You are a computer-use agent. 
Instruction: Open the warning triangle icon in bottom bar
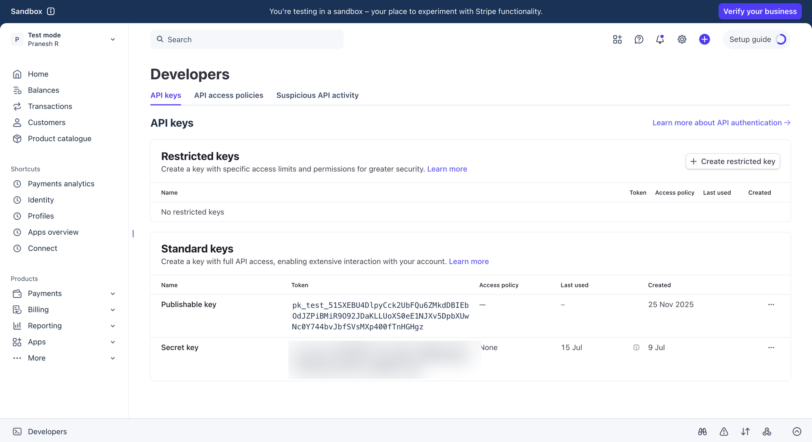(x=724, y=431)
